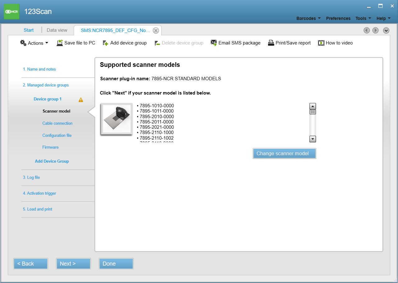
Task: Open Configuration file step
Action: pyautogui.click(x=57, y=136)
